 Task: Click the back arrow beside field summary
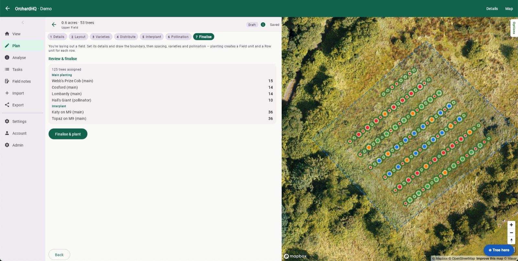54,25
